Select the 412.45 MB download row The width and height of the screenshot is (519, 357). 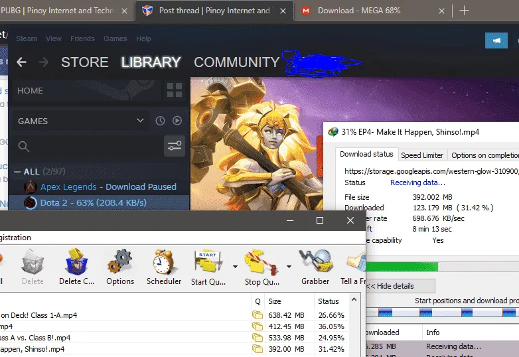[174, 326]
